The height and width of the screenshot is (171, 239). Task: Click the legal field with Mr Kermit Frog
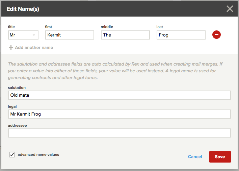[120, 114]
